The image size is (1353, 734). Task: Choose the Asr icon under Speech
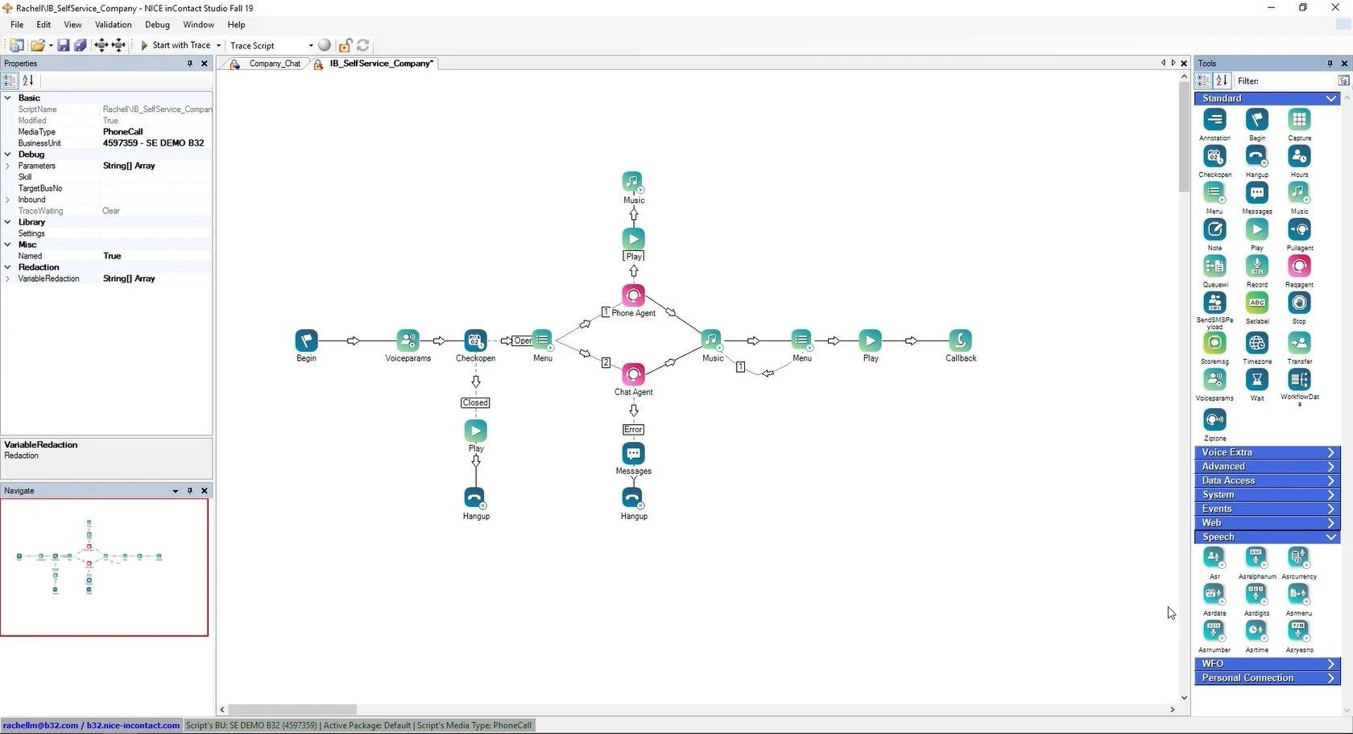pyautogui.click(x=1214, y=557)
